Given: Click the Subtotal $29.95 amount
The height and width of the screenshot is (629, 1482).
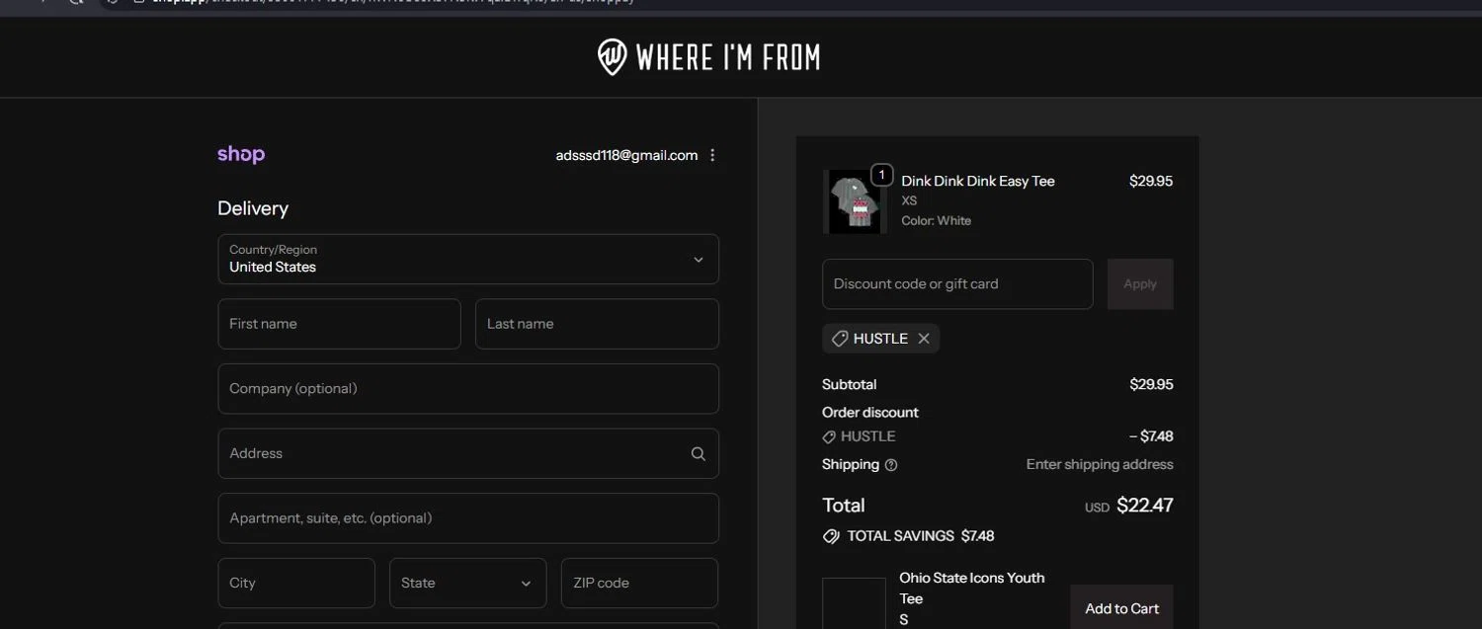Looking at the screenshot, I should (1151, 385).
